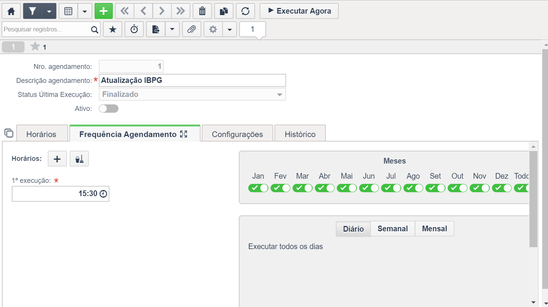Clear horários with broom icon
This screenshot has height=307, width=548.
coord(79,159)
